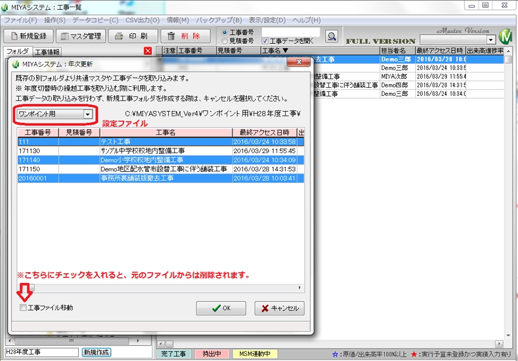This screenshot has width=518, height=361.
Task: Click the red X folder panel close icon
Action: coord(148,51)
